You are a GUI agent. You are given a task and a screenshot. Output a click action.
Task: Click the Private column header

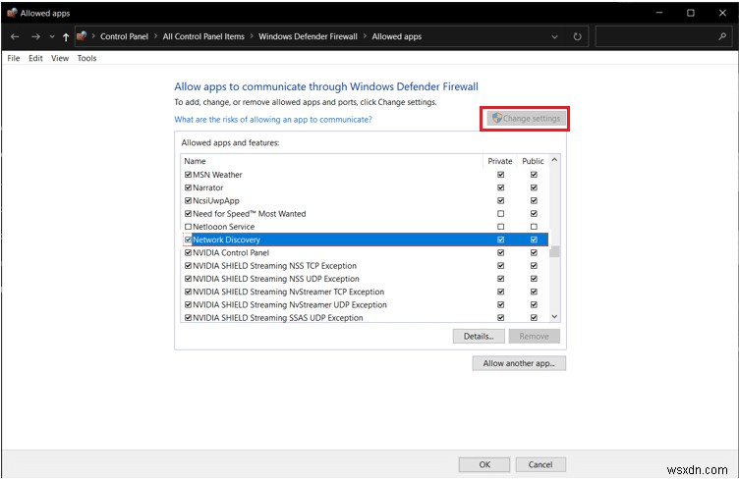pyautogui.click(x=500, y=161)
